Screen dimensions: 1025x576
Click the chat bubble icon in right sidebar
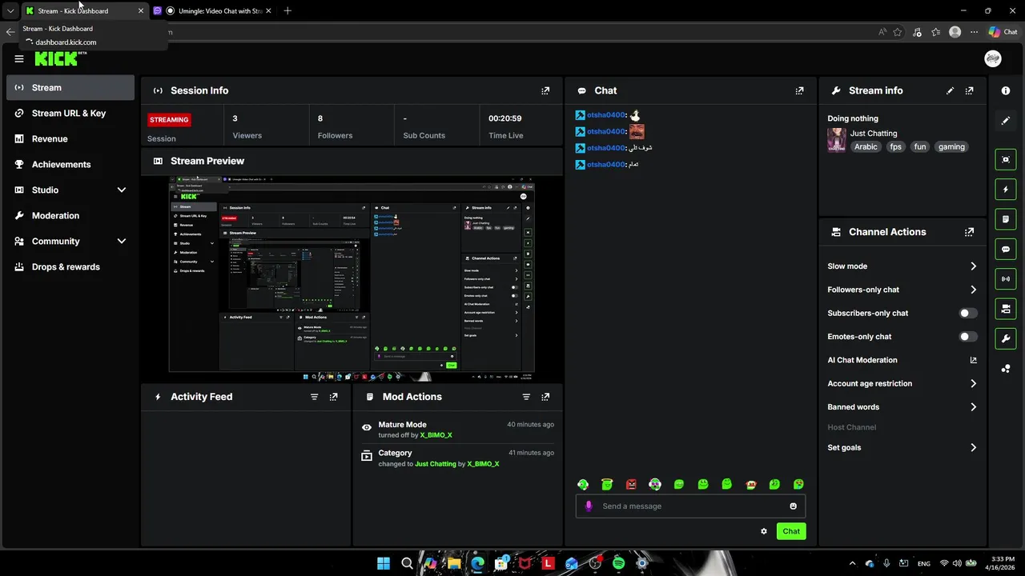tap(1006, 250)
